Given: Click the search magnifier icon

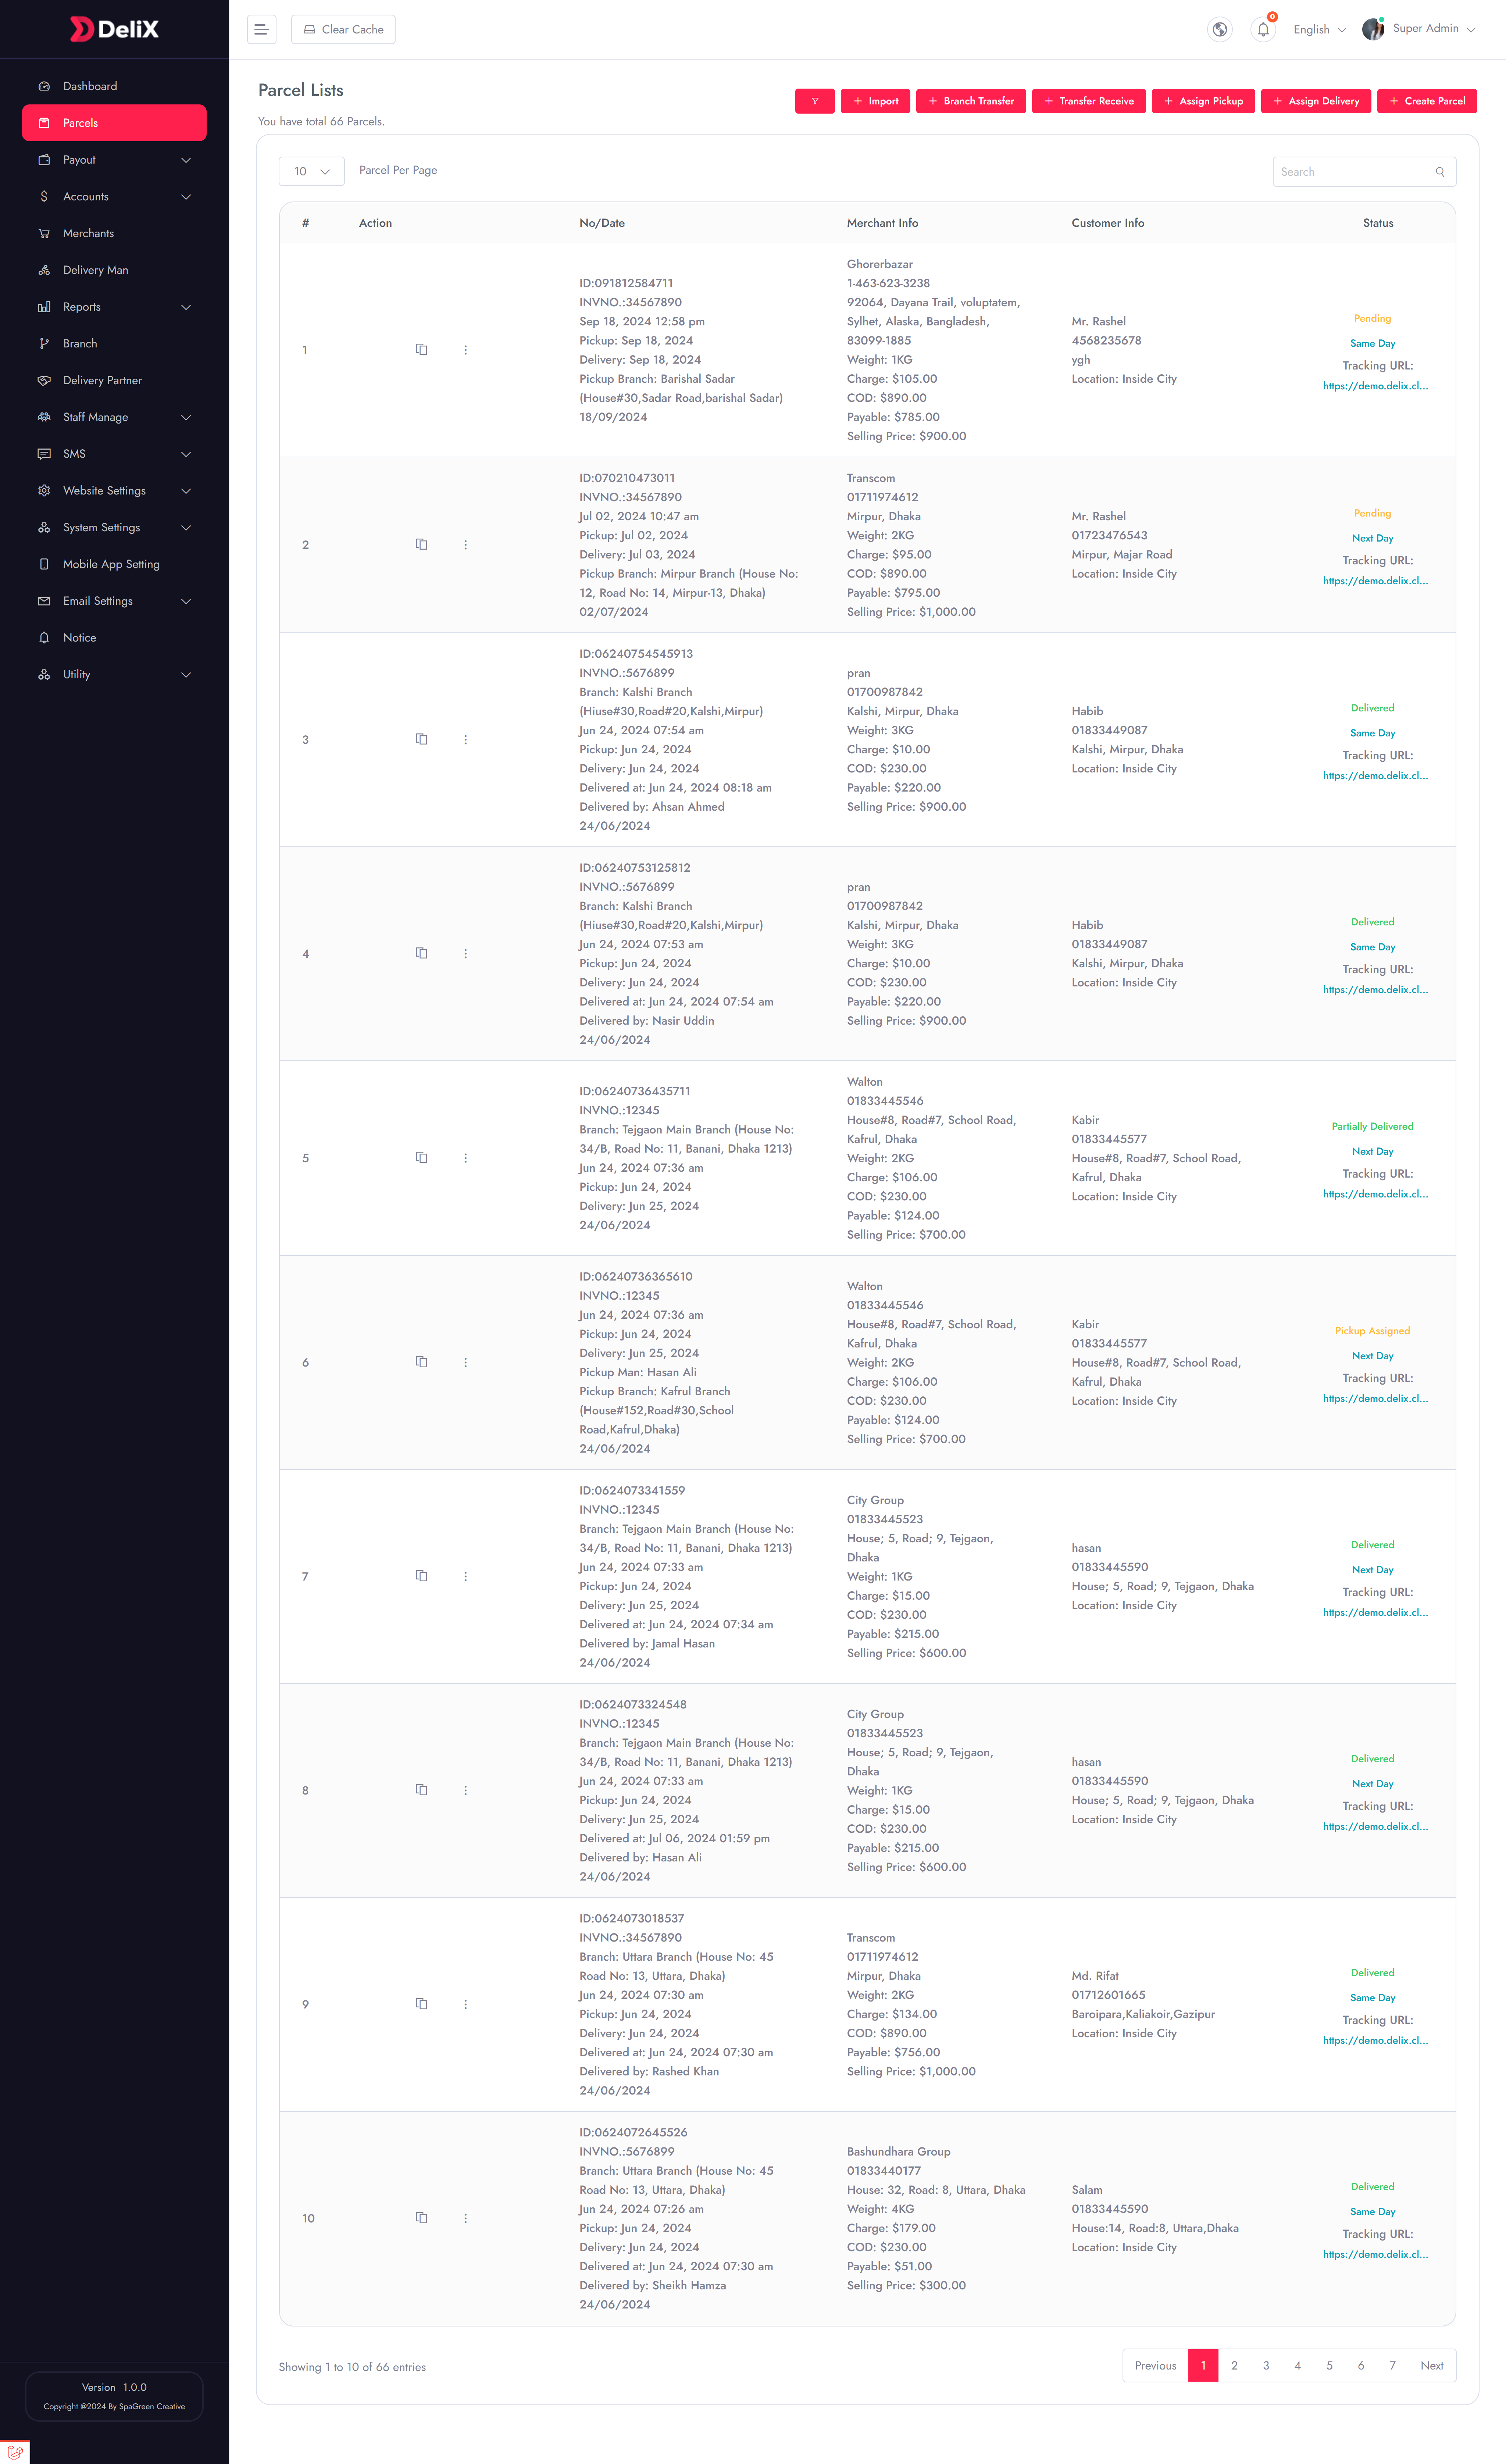Looking at the screenshot, I should 1440,172.
